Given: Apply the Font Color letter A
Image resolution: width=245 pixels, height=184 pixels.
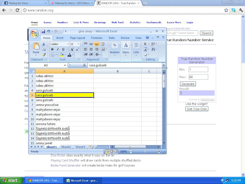Looking at the screenshot, I should coord(70,54).
